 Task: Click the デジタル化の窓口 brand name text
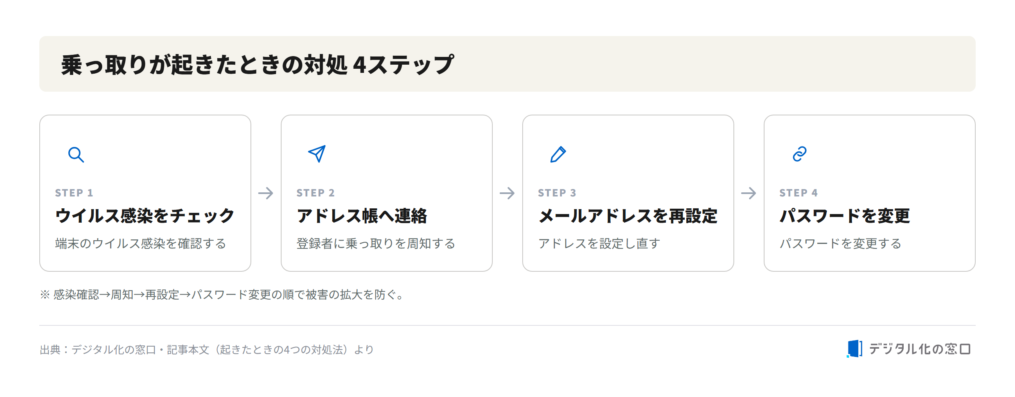tap(920, 349)
